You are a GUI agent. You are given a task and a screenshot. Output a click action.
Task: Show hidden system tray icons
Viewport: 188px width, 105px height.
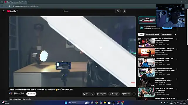[x=162, y=103]
